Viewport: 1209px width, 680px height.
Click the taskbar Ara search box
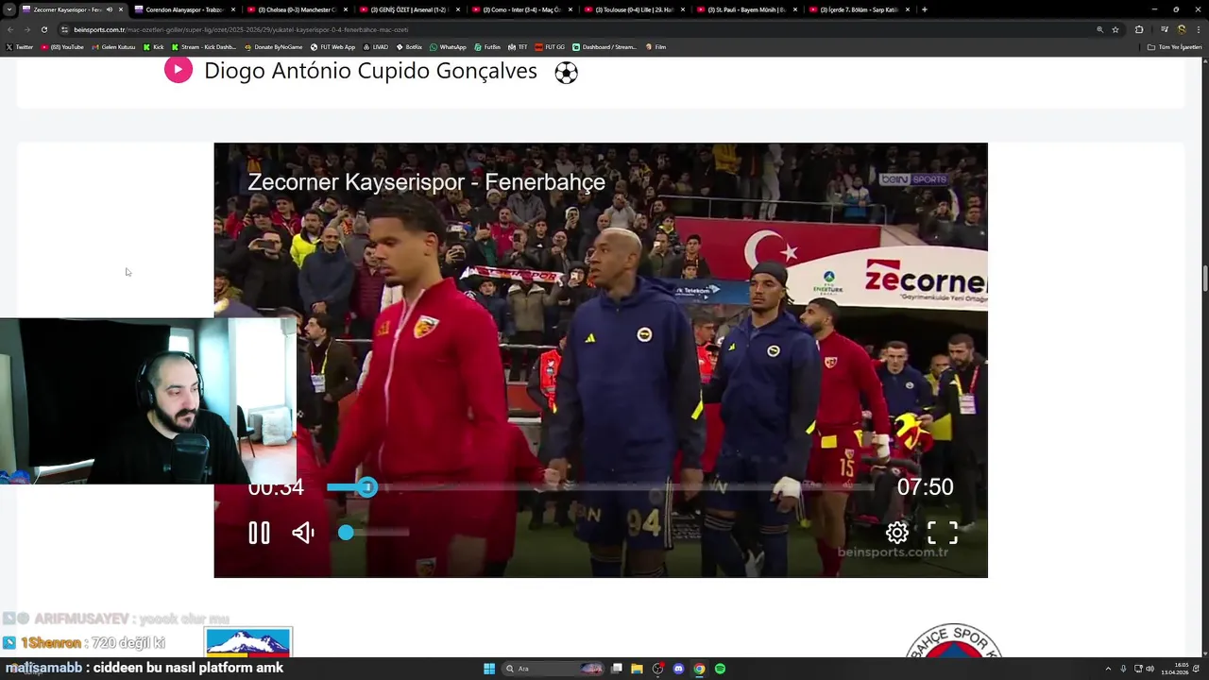[x=553, y=669]
